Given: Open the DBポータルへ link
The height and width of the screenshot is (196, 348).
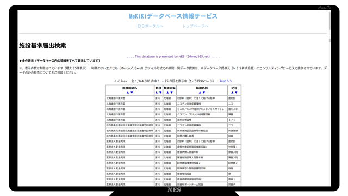Looking at the screenshot, I should (x=151, y=26).
